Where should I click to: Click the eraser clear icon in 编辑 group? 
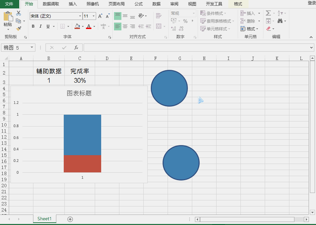click(269, 29)
